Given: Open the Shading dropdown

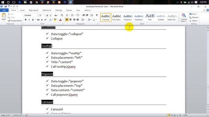Looking at the screenshot, I should (91, 20).
